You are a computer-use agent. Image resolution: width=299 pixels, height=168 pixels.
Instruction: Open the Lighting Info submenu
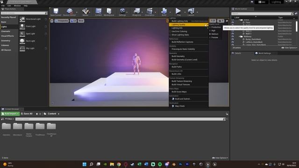[188, 28]
